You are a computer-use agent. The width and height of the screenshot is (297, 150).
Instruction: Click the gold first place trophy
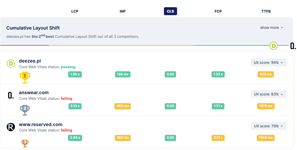[x=25, y=77]
